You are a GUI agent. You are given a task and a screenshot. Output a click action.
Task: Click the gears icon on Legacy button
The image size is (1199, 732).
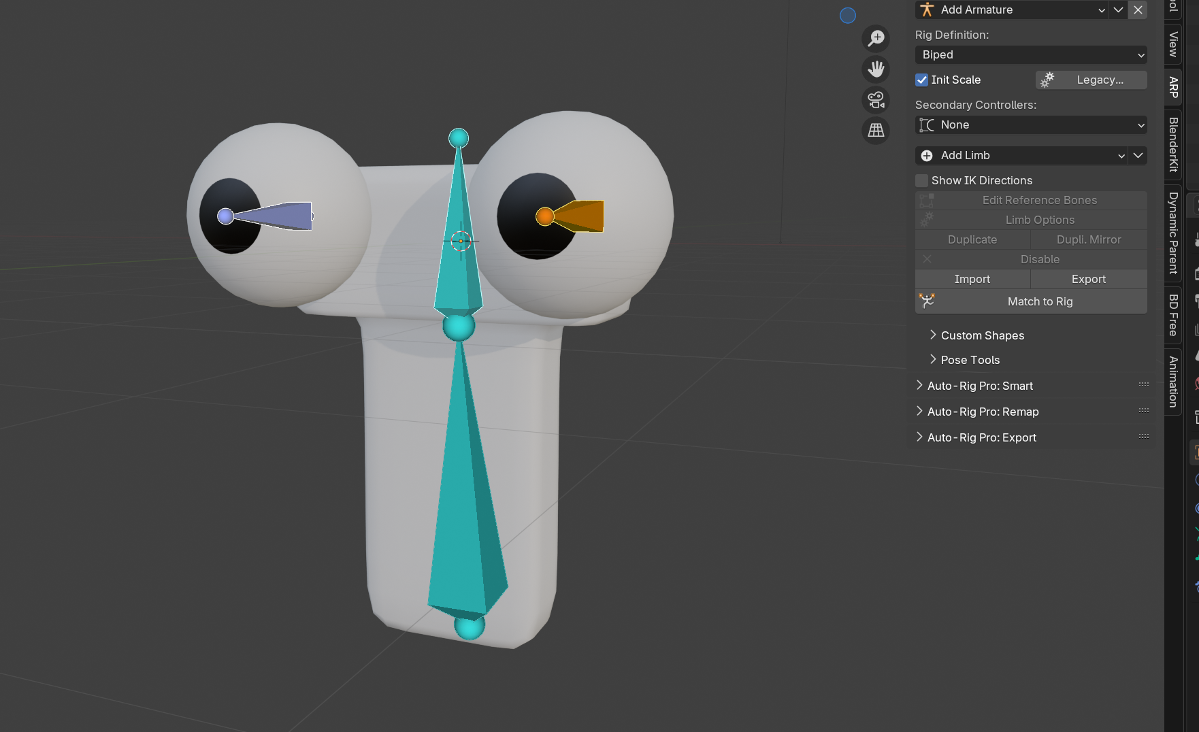(1047, 80)
